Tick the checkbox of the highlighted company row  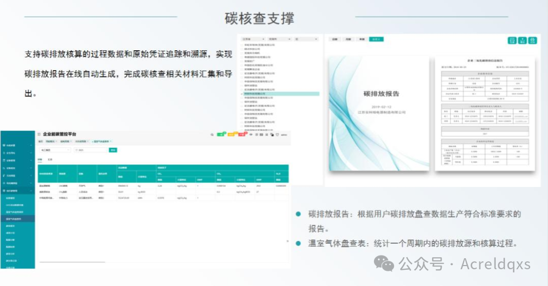[242, 94]
